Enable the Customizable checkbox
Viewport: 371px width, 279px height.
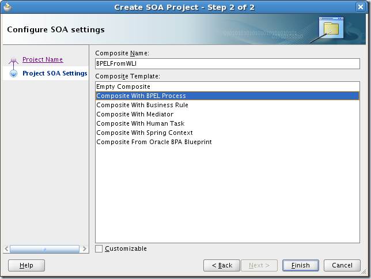click(99, 248)
